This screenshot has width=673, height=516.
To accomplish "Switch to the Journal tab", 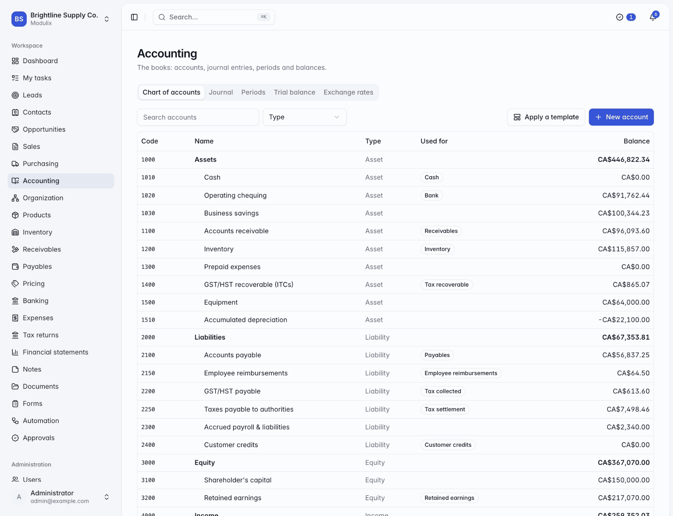I will (221, 92).
